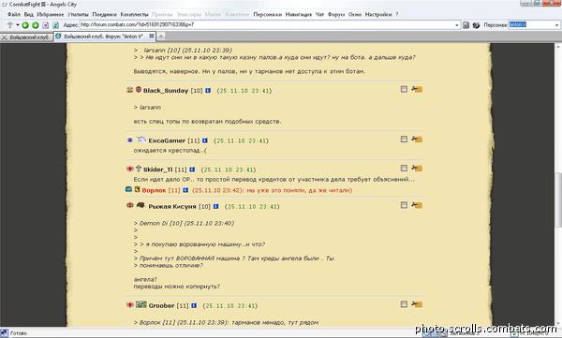Image resolution: width=562 pixels, height=338 pixels.
Task: Click the toolbar icon just before Персонаж label
Action: pyautogui.click(x=476, y=25)
